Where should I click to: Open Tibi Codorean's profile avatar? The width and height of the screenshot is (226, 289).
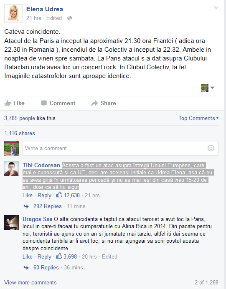[11, 168]
